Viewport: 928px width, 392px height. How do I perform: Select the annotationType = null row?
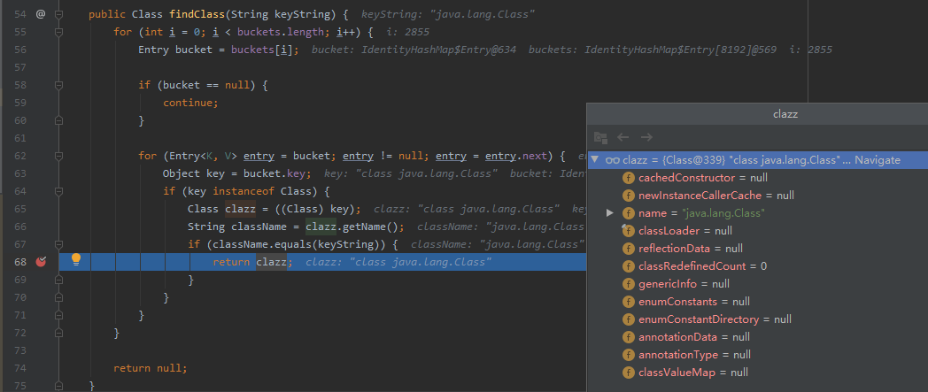(x=757, y=355)
